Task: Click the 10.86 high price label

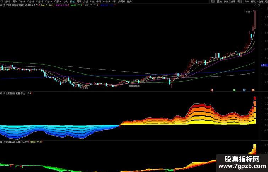Action: [x=247, y=12]
